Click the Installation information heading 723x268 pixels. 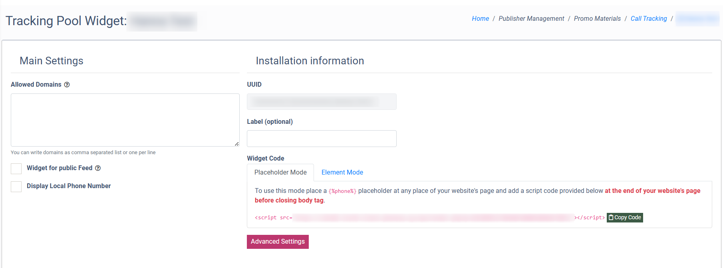point(310,61)
